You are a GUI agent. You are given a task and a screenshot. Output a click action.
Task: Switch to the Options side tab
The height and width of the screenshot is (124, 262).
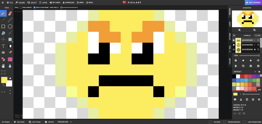tap(230, 37)
